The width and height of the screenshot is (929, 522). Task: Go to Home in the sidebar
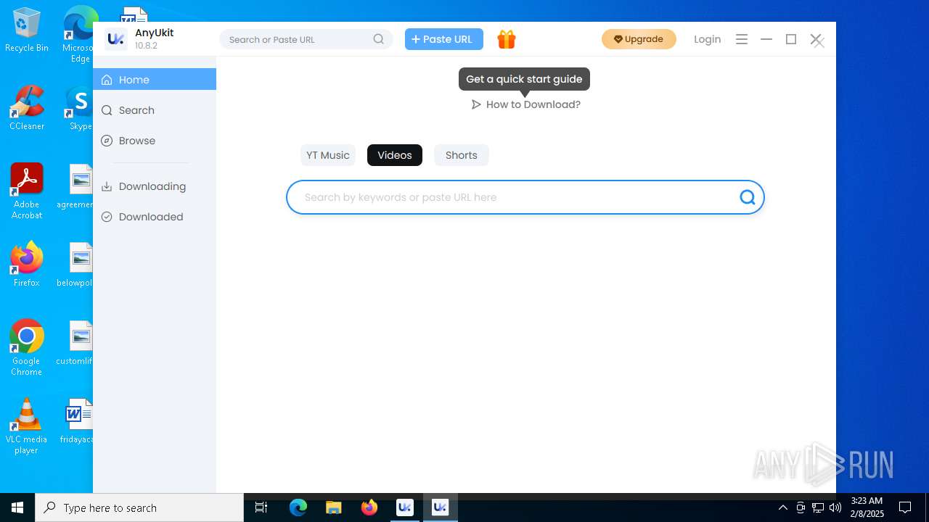click(155, 80)
